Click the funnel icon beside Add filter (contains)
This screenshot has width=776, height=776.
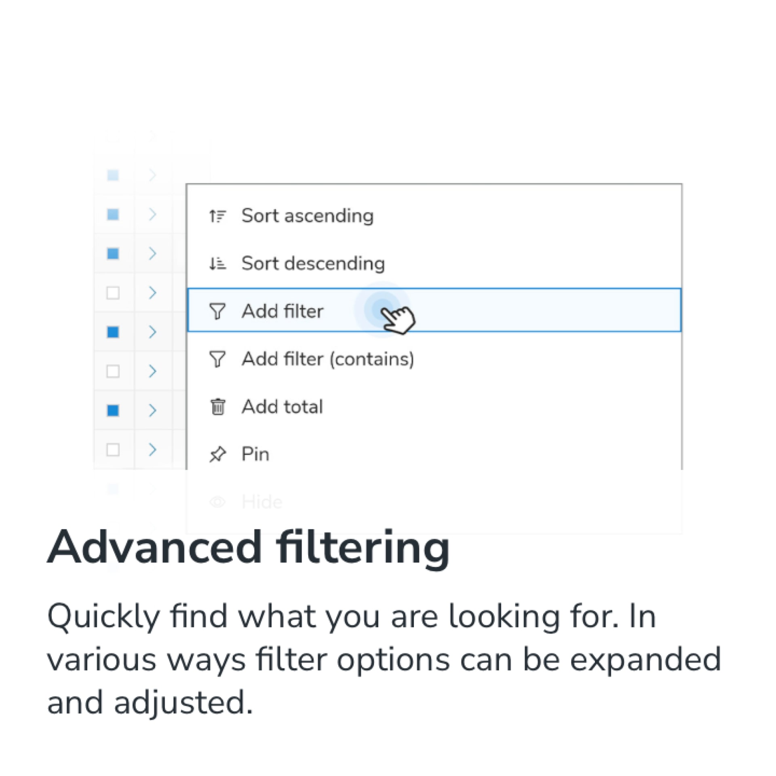coord(217,359)
